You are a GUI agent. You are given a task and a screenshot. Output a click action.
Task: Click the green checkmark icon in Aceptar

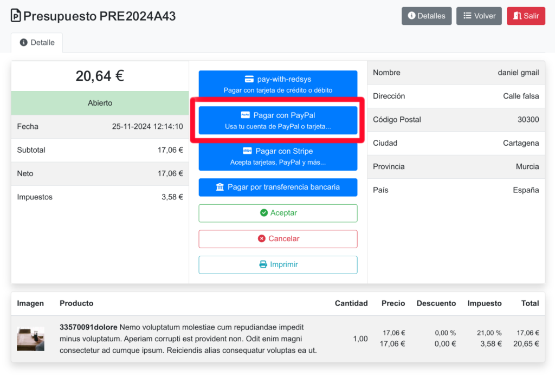pyautogui.click(x=264, y=213)
